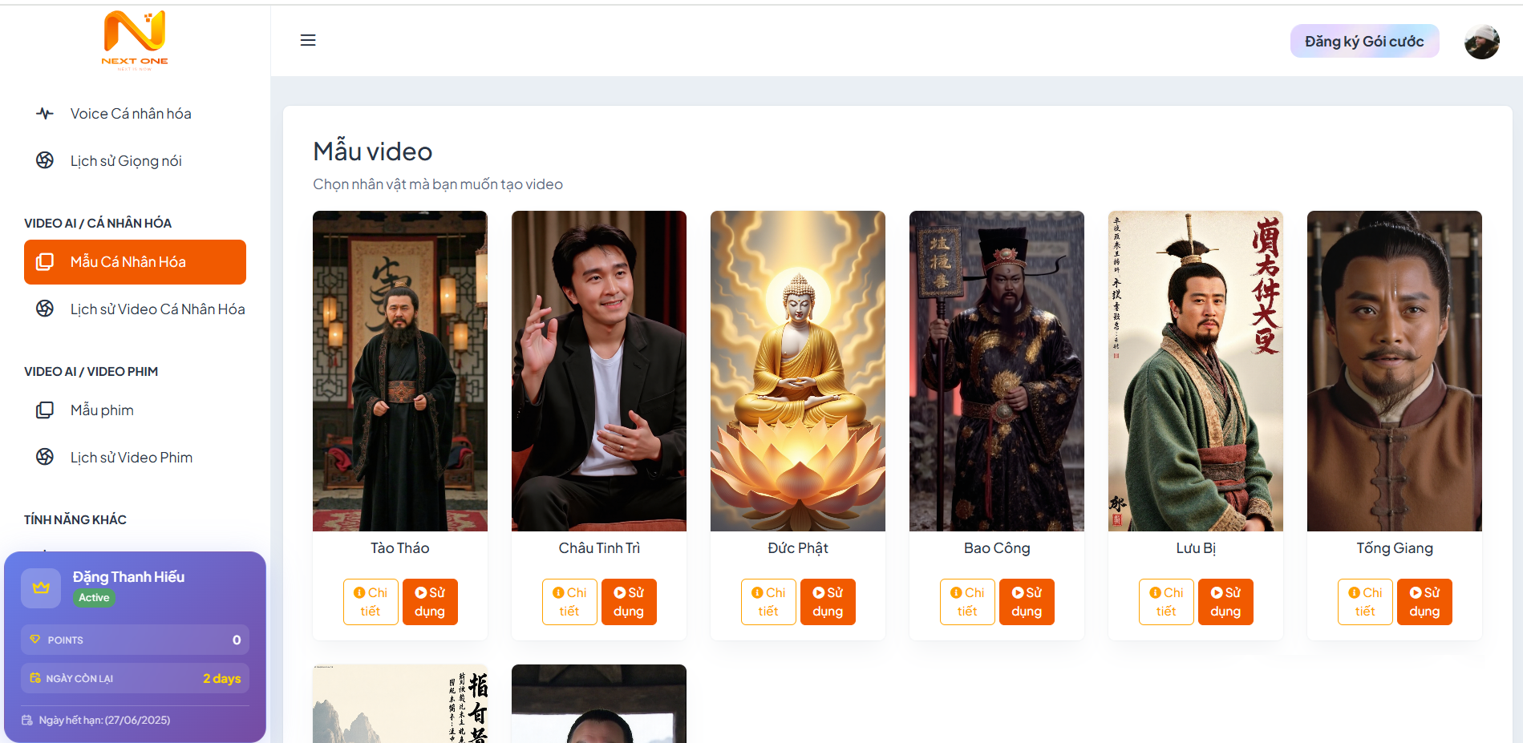Select the Tào Tháo character thumbnail
The height and width of the screenshot is (743, 1523).
pyautogui.click(x=400, y=371)
